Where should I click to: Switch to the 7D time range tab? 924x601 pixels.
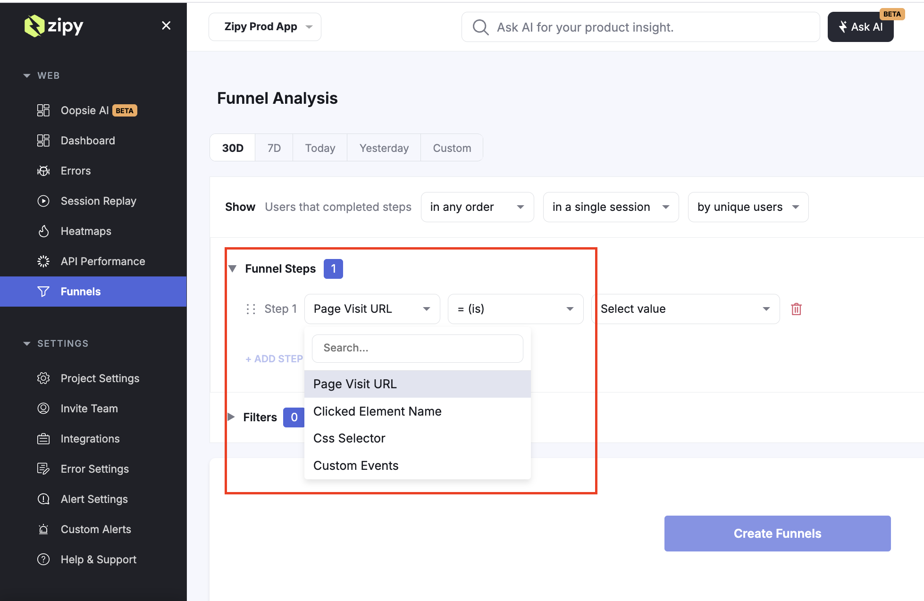[274, 148]
